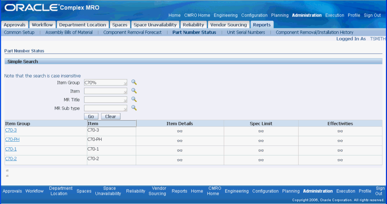
Task: Click Administration in the footer navigation
Action: click(x=318, y=191)
